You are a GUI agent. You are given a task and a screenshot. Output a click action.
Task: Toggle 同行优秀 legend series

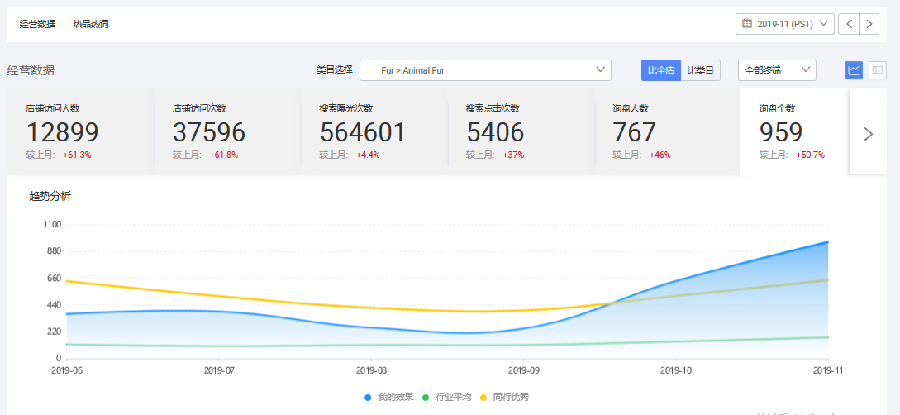(x=504, y=398)
